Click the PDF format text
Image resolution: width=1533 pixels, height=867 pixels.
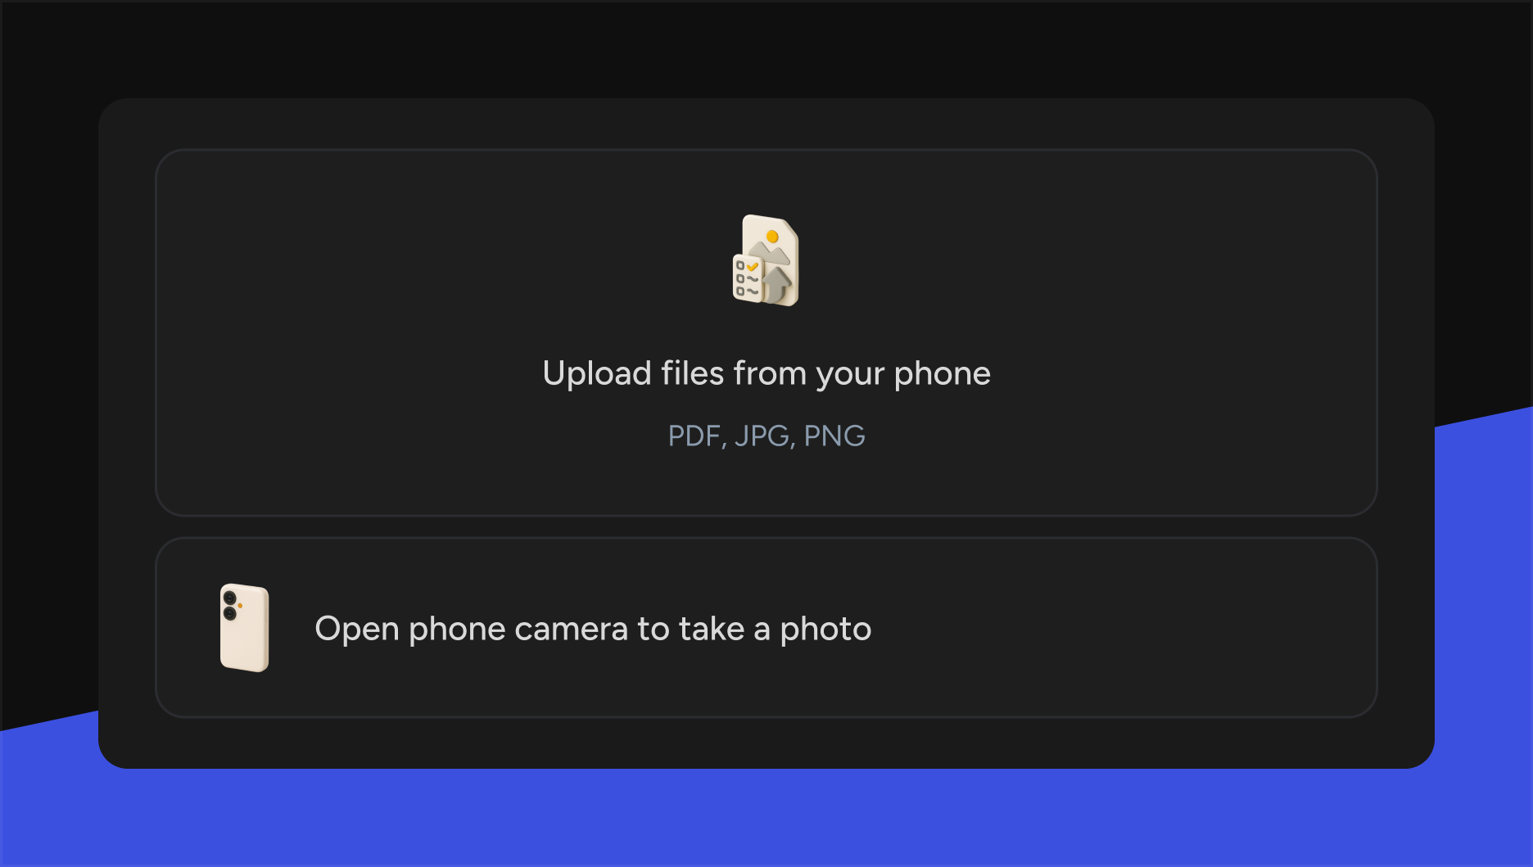(x=694, y=436)
